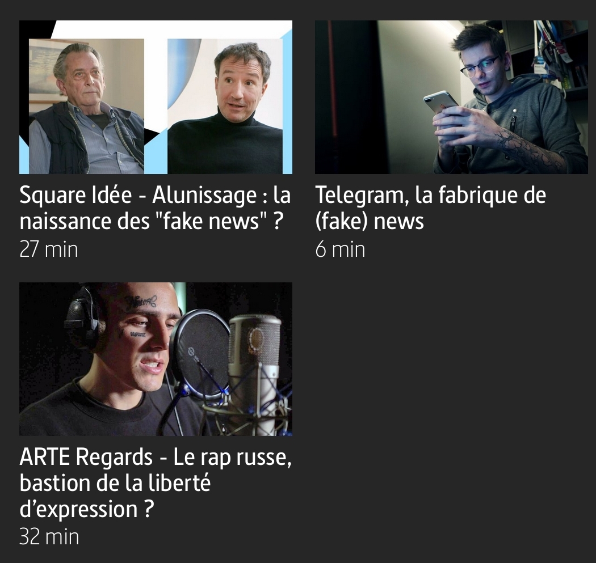The width and height of the screenshot is (596, 563).
Task: Open the Telegram fake news video thumbnail
Action: pyautogui.click(x=451, y=97)
